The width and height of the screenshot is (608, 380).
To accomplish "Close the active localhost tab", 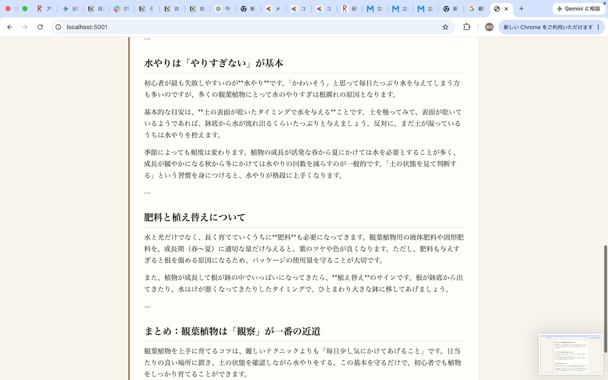I will [x=507, y=9].
